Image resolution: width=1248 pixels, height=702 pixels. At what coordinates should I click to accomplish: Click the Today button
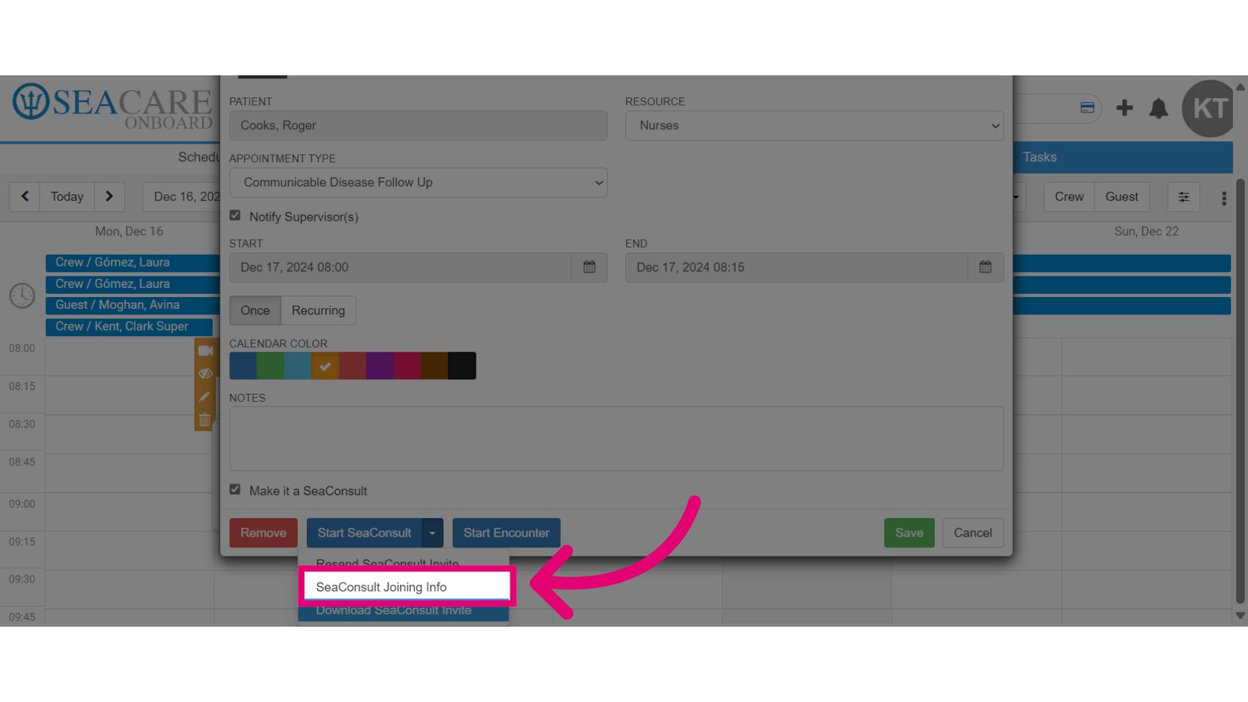(67, 196)
